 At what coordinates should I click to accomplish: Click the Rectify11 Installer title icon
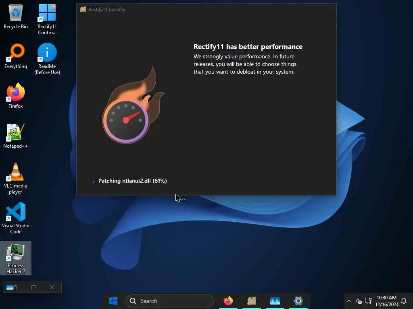pos(83,10)
